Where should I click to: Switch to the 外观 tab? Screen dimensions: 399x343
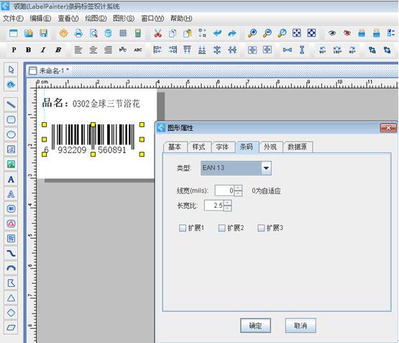(270, 147)
